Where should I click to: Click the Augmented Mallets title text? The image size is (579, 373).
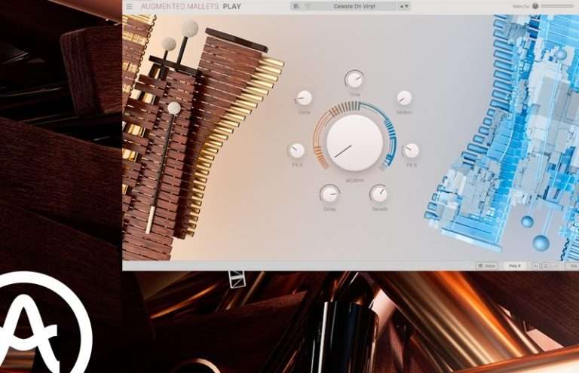181,6
